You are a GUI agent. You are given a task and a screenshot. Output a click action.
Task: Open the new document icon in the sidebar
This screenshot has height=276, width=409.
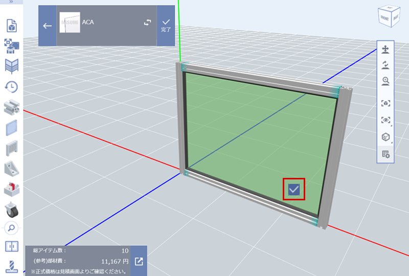click(x=11, y=25)
